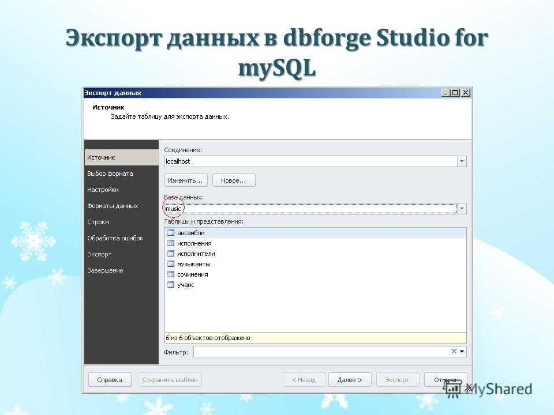This screenshot has height=415, width=554.
Task: Select the исполнения table row
Action: (316, 243)
